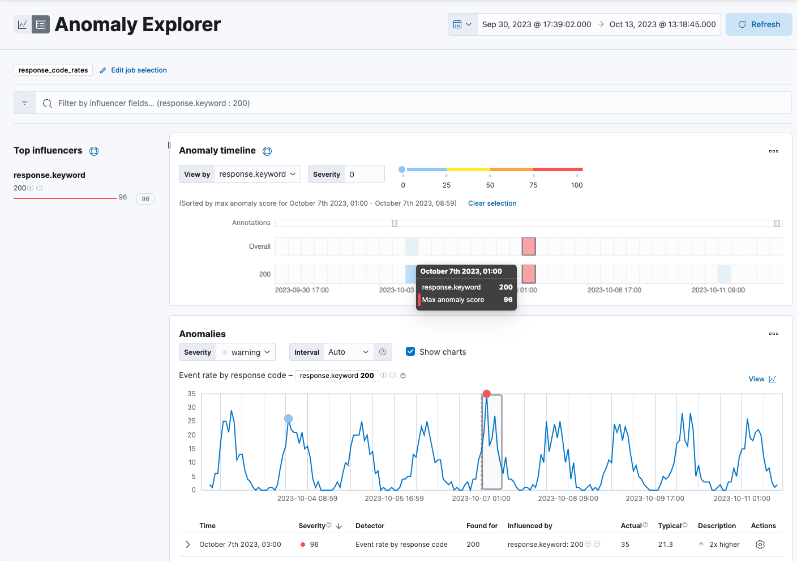Image resolution: width=797 pixels, height=561 pixels.
Task: Expand the View by response.keyword dropdown
Action: pos(258,175)
